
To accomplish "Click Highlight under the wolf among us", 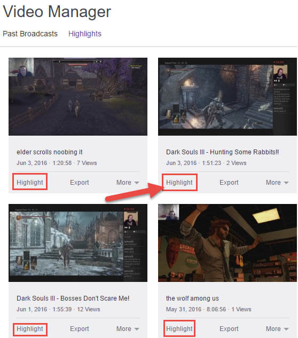I will pyautogui.click(x=179, y=329).
